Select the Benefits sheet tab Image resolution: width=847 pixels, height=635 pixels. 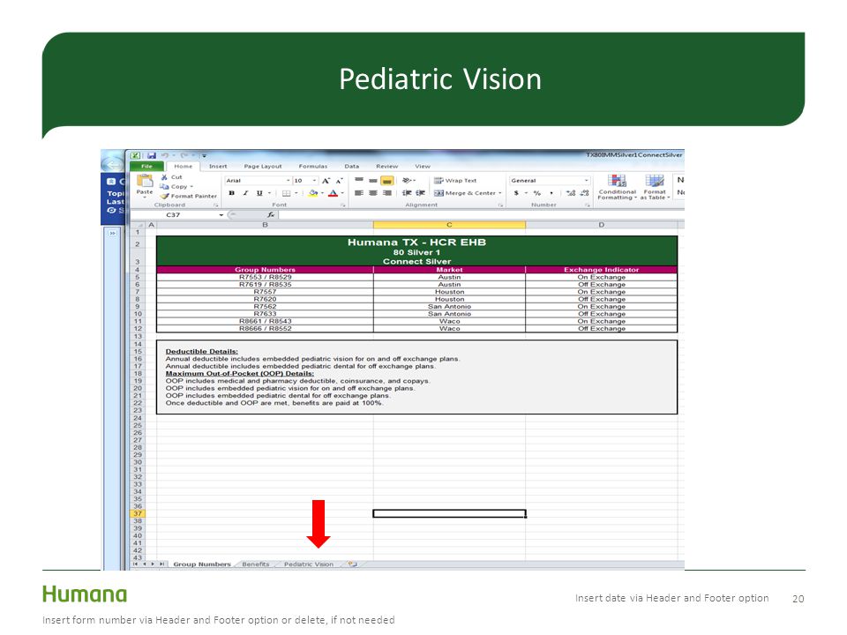256,564
